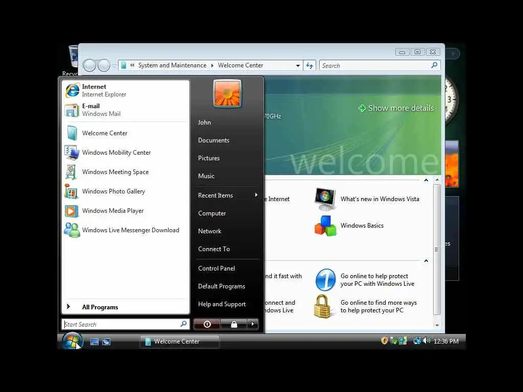Lock the computer with padlock button
523x392 pixels.
coord(234,324)
